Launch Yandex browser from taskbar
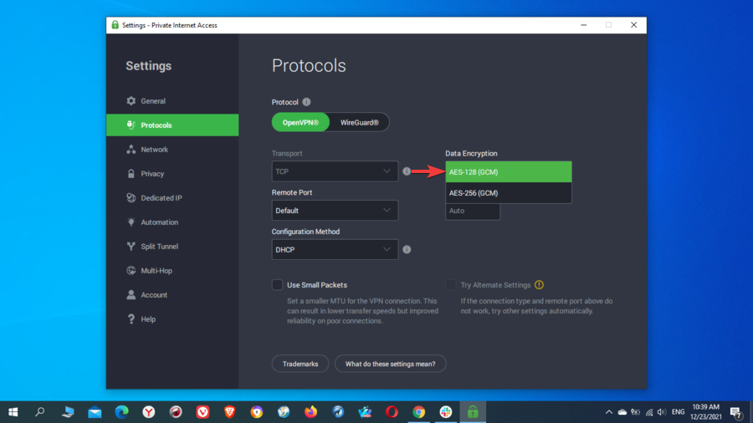The image size is (753, 423). pos(149,412)
